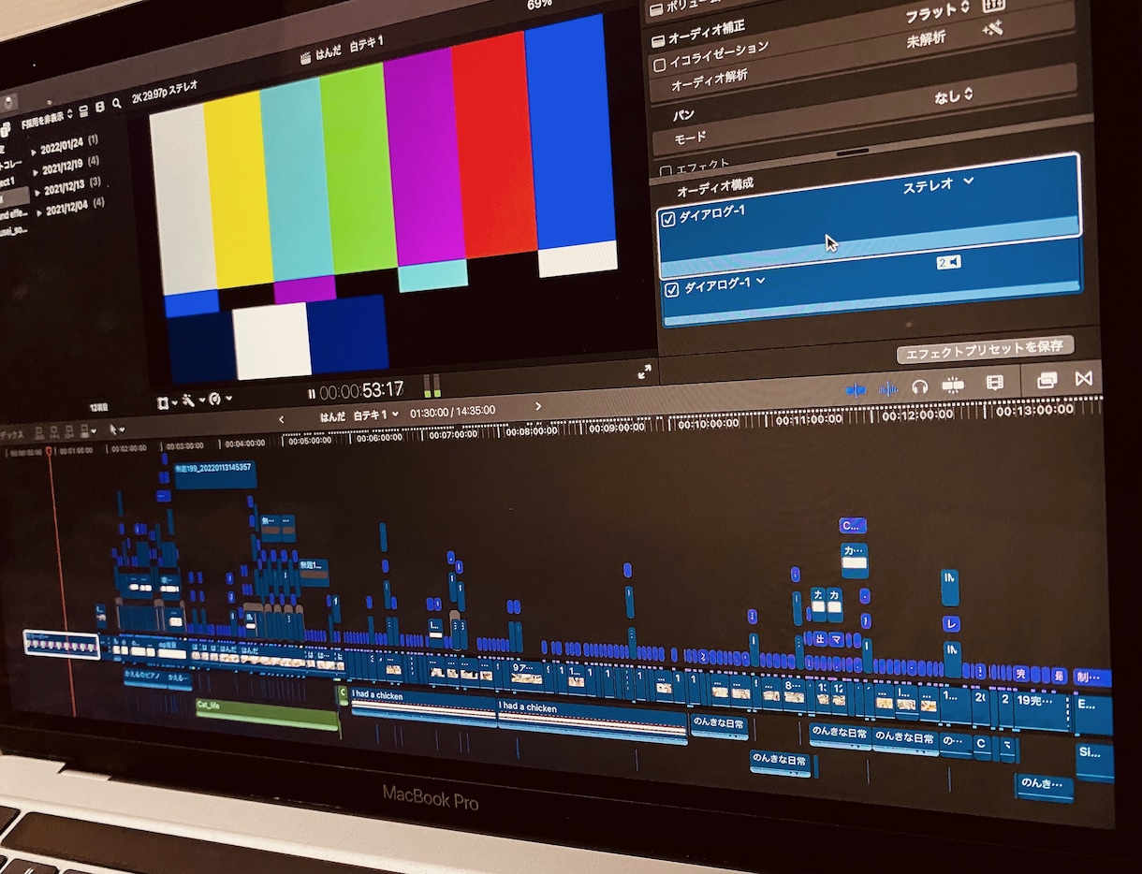Open the chevron next to second ダイアログ-1
The height and width of the screenshot is (874, 1142).
click(760, 279)
